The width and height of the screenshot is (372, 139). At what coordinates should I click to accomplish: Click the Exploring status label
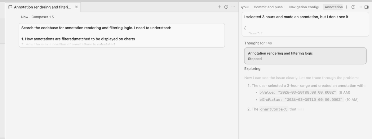[x=252, y=69]
